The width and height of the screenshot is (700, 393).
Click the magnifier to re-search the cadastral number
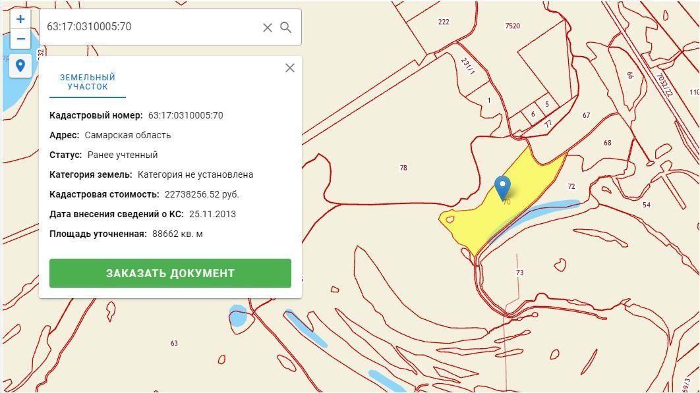point(285,27)
